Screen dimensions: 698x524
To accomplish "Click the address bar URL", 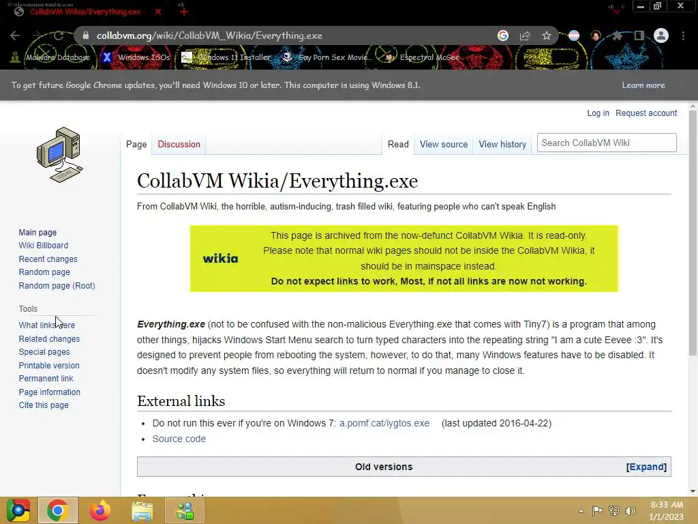I will (x=209, y=35).
